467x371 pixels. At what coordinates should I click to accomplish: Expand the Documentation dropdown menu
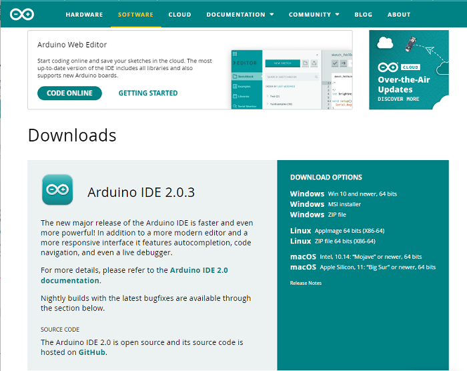(240, 14)
